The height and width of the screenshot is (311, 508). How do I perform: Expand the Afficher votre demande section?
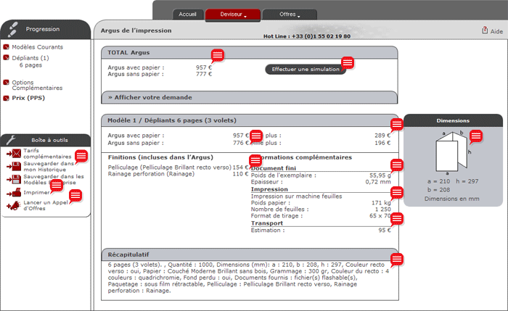tap(249, 97)
